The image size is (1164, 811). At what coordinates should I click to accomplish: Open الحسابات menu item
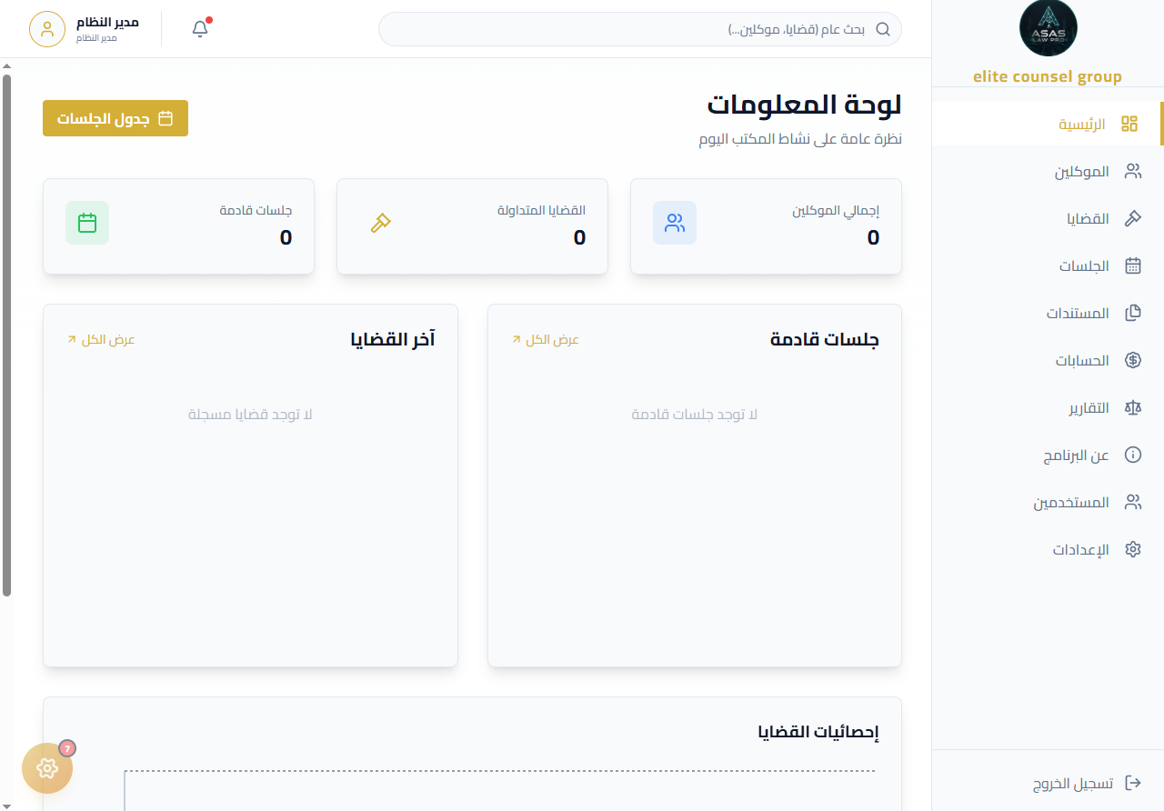click(1046, 360)
